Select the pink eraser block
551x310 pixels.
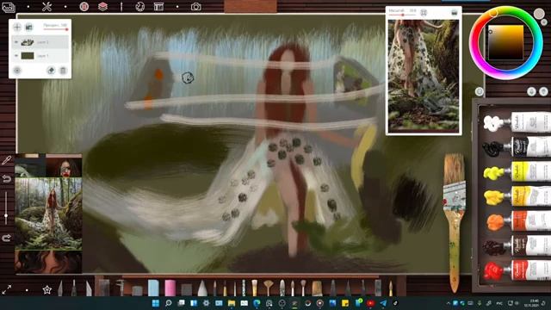pos(170,288)
